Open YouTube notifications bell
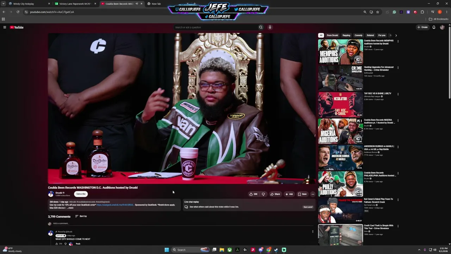The height and width of the screenshot is (254, 451). (434, 27)
